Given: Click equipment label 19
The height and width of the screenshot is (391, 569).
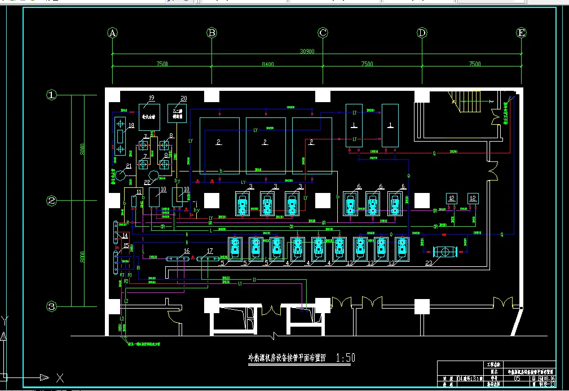Looking at the screenshot, I should 152,98.
